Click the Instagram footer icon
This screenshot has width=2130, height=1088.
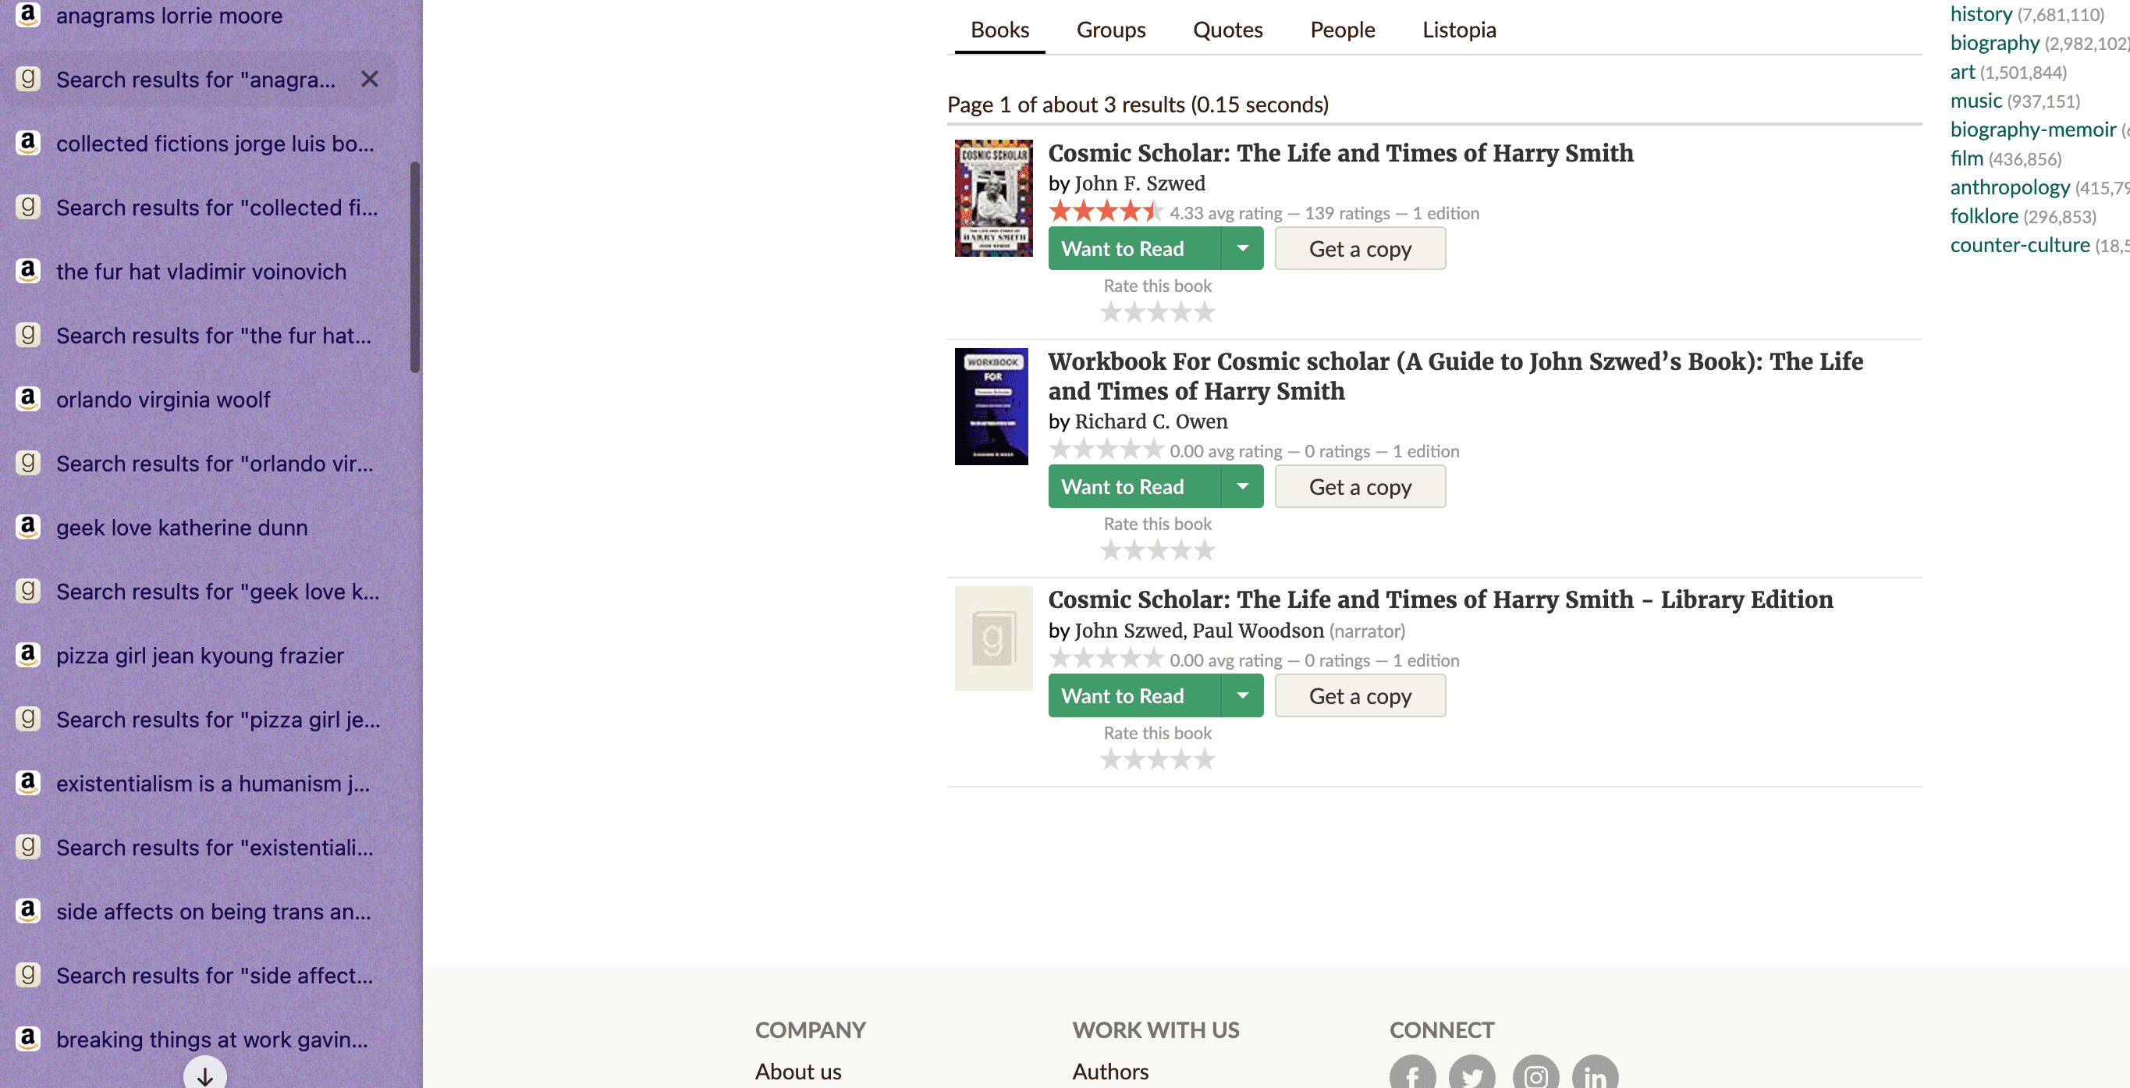[1535, 1076]
